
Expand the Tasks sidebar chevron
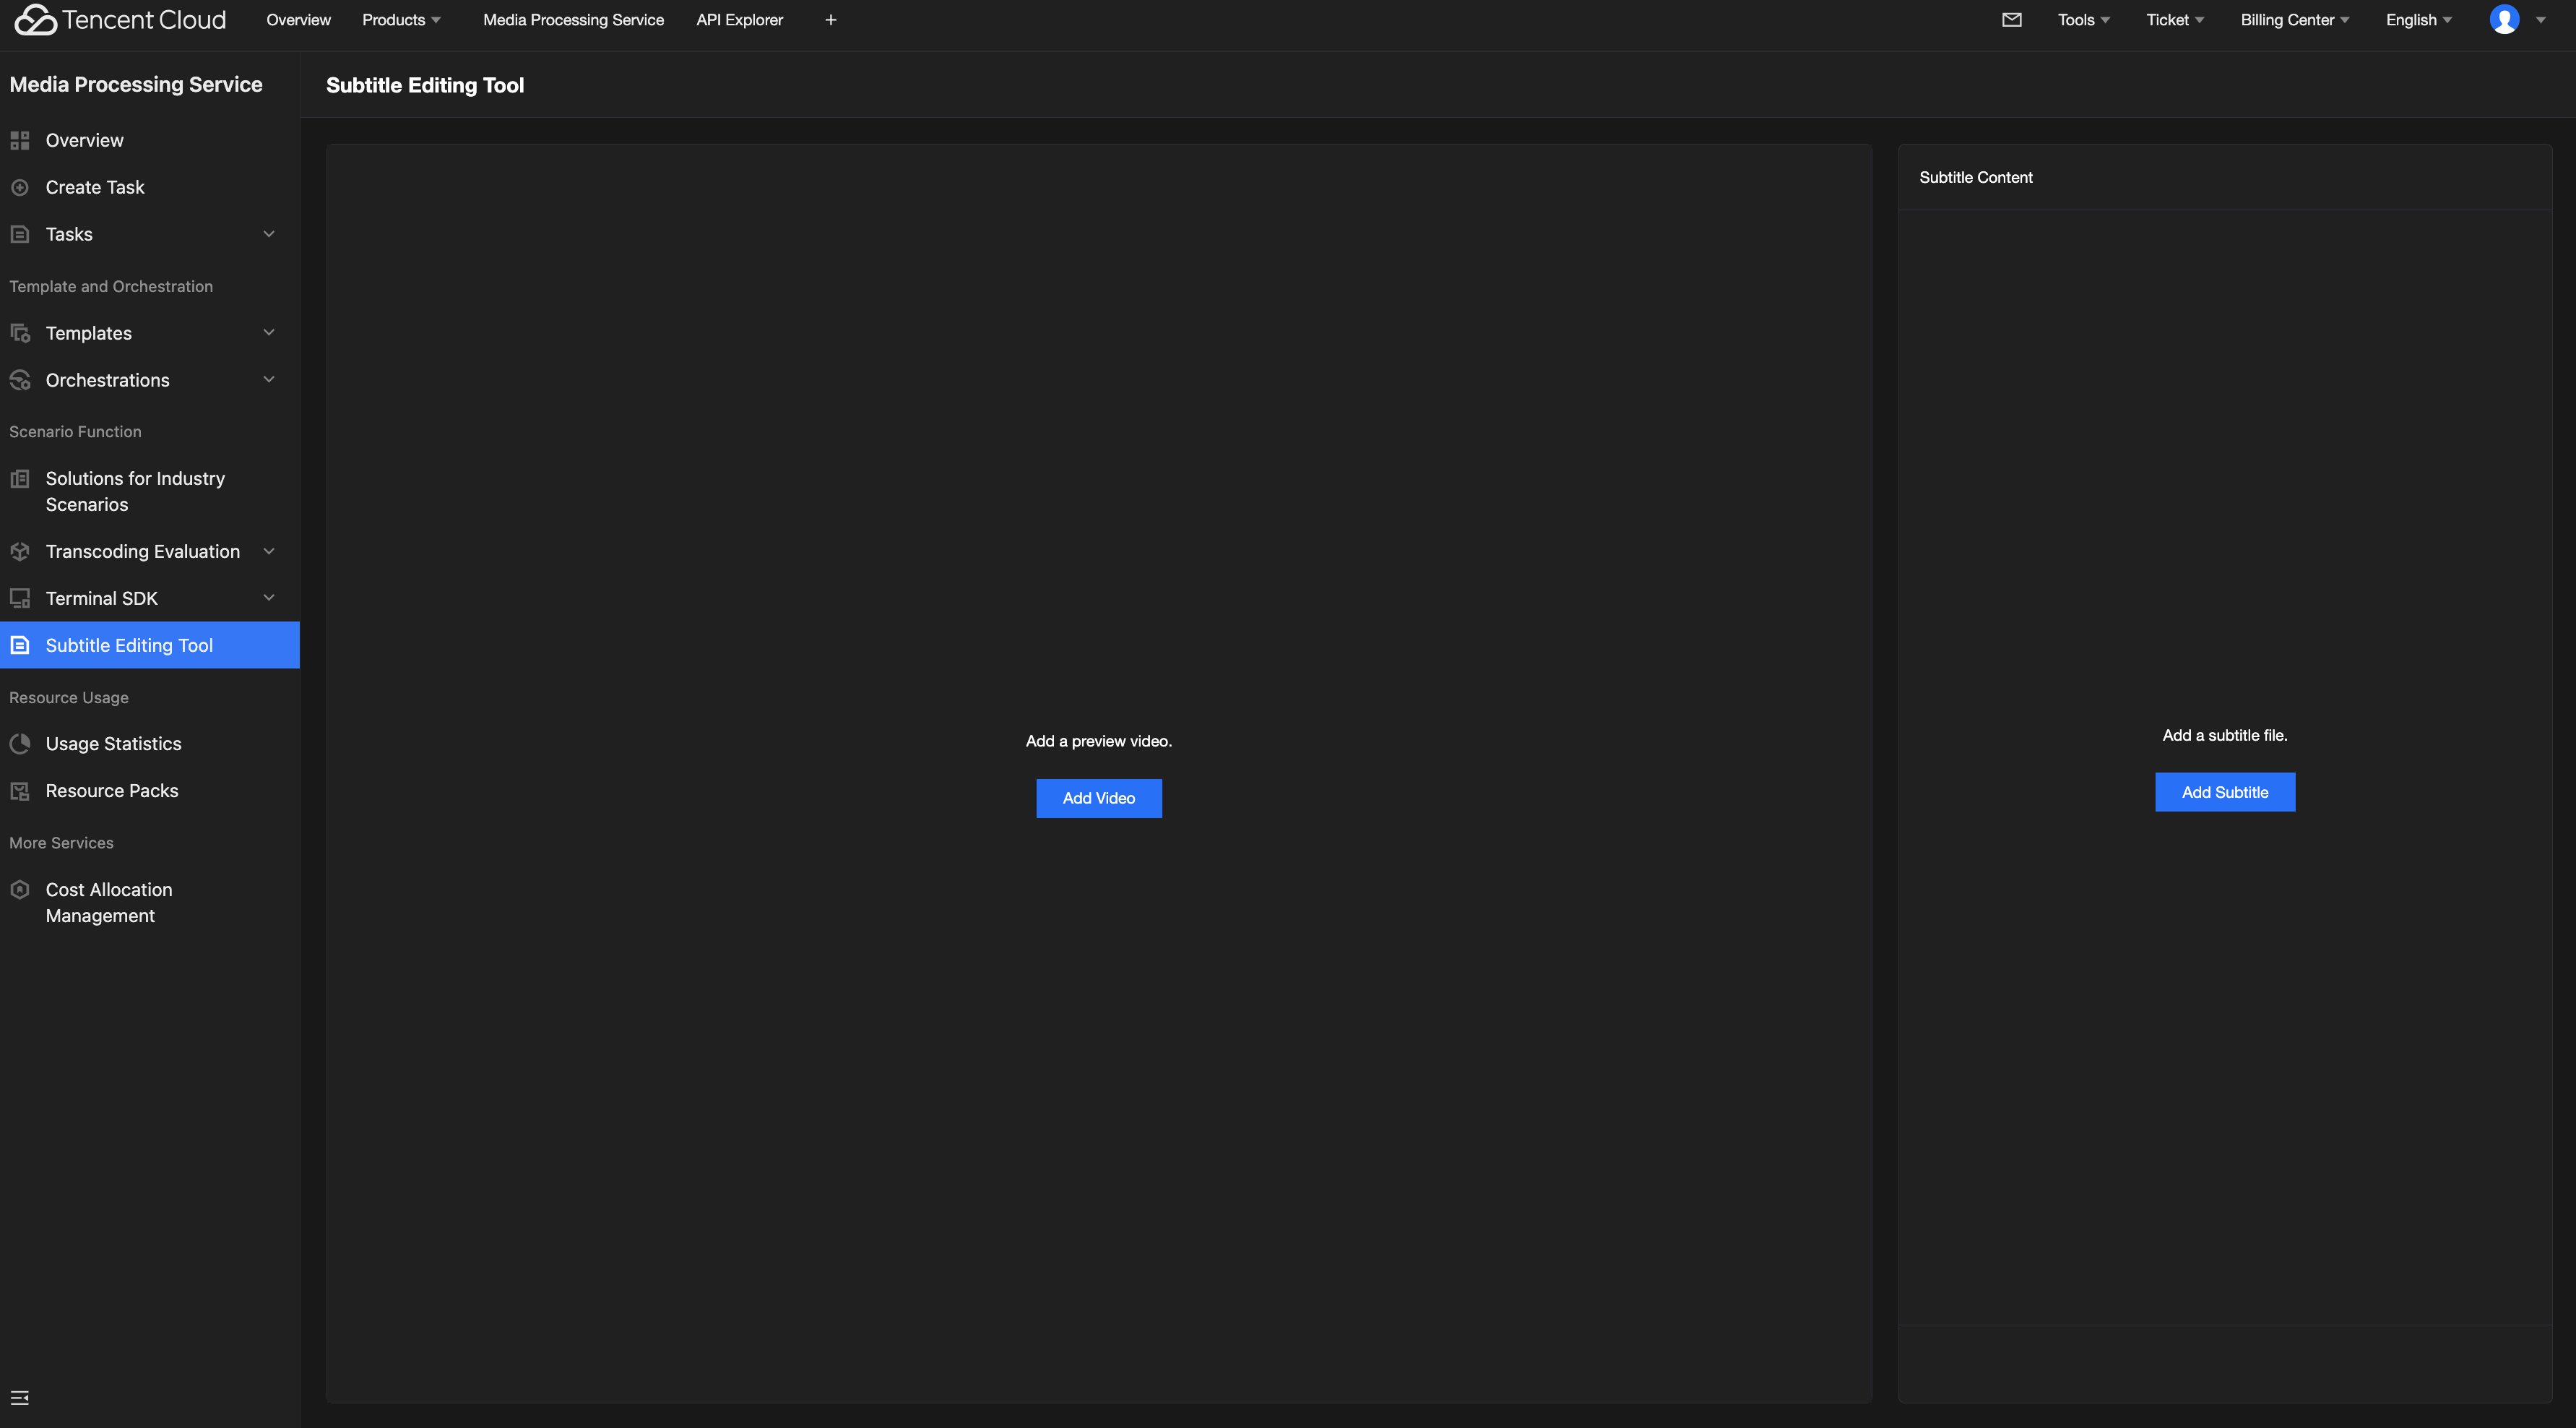[268, 234]
